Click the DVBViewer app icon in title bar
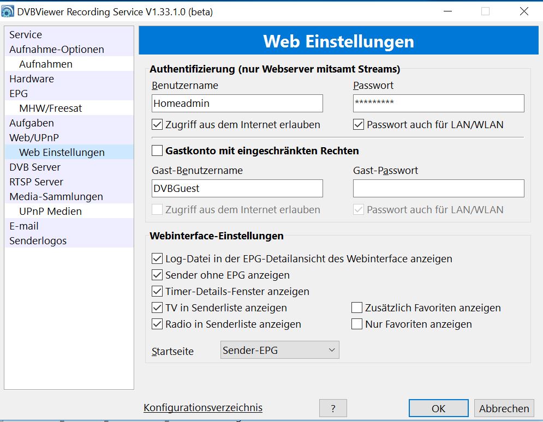This screenshot has height=422, width=543. 7,11
